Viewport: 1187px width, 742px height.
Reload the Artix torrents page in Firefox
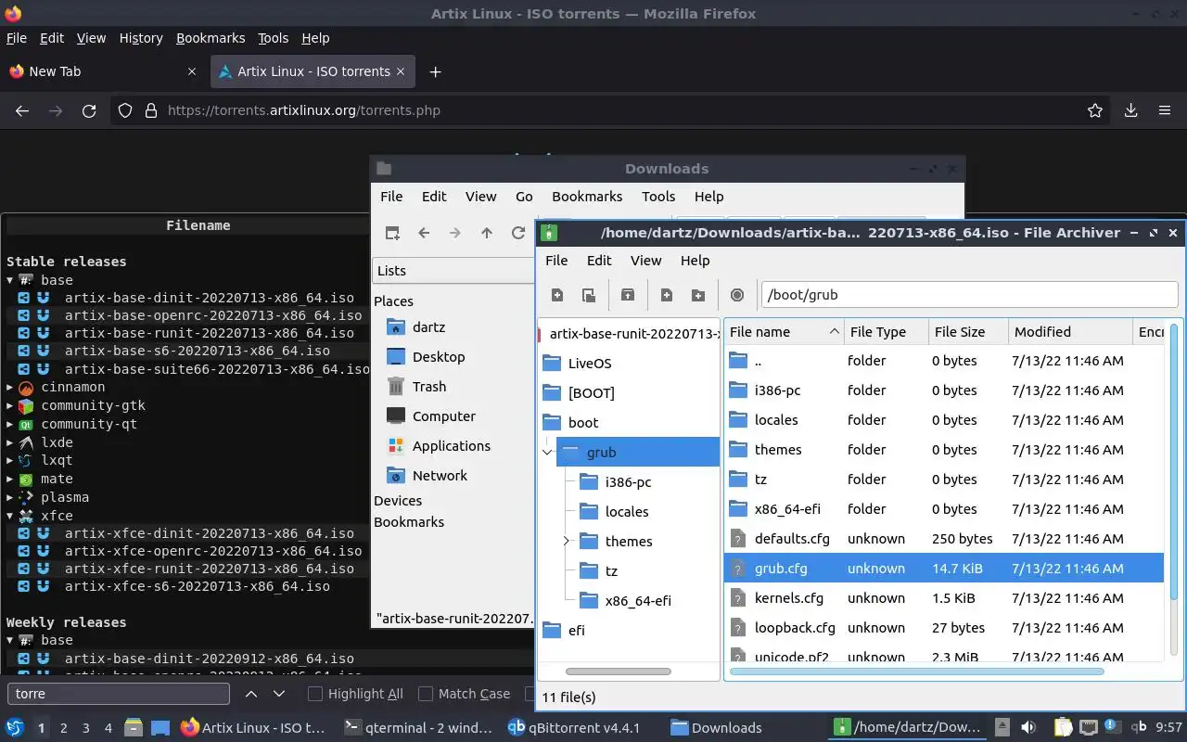point(89,110)
